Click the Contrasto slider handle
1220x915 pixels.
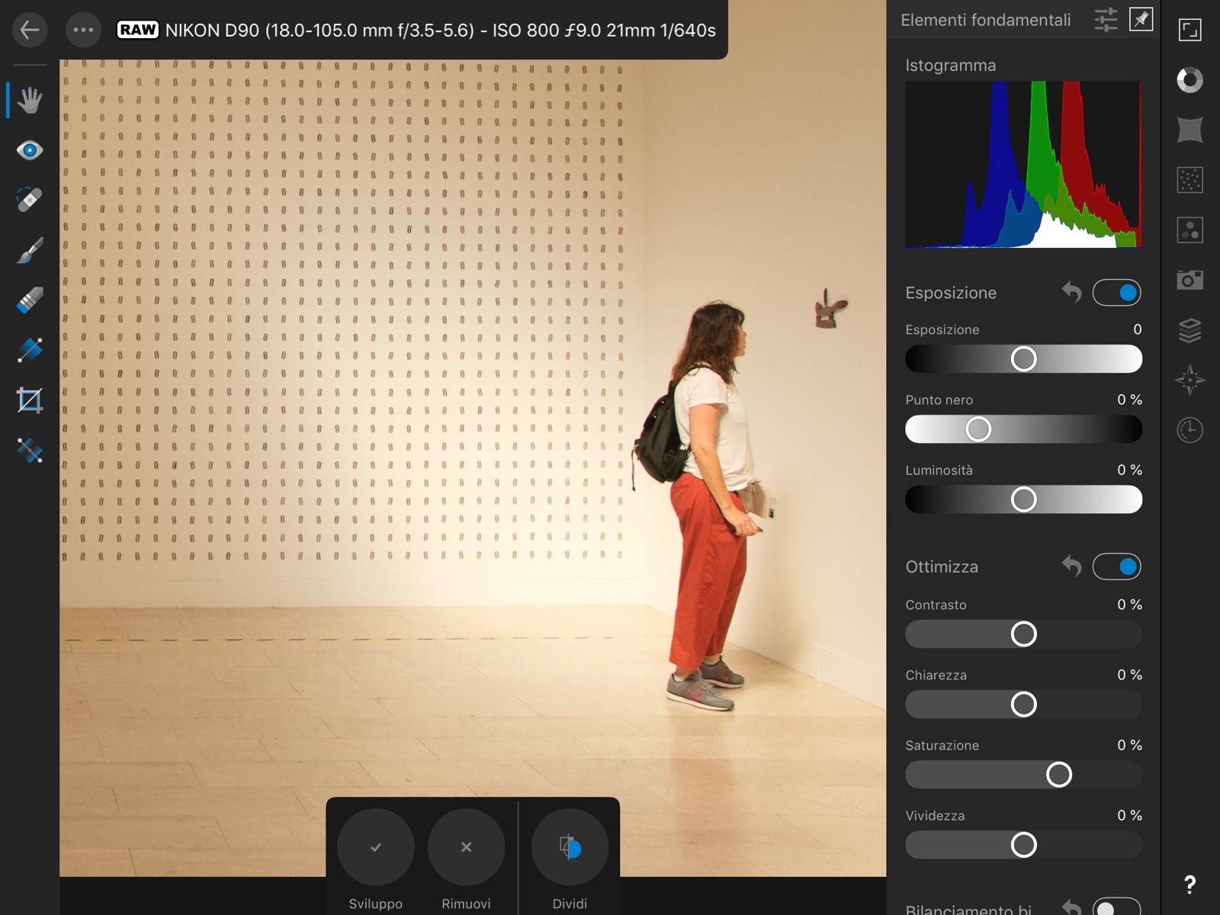[1024, 634]
